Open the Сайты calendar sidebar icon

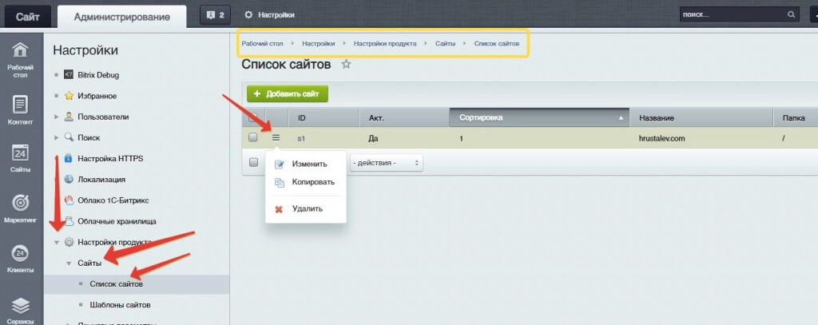(20, 153)
